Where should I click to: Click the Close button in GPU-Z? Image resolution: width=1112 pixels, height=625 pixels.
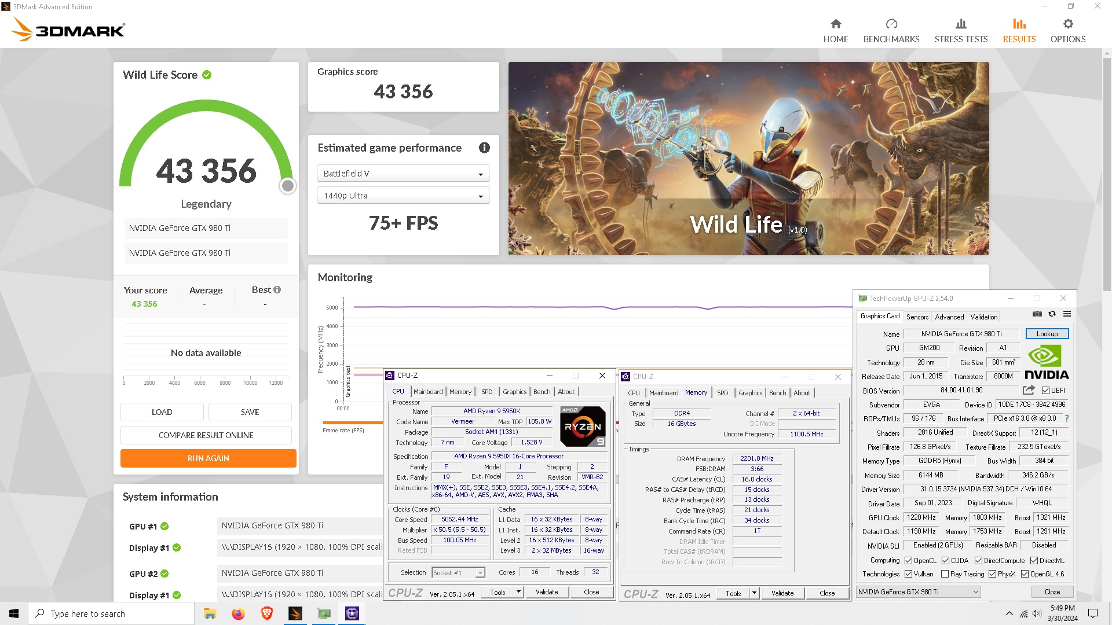[x=1052, y=592]
